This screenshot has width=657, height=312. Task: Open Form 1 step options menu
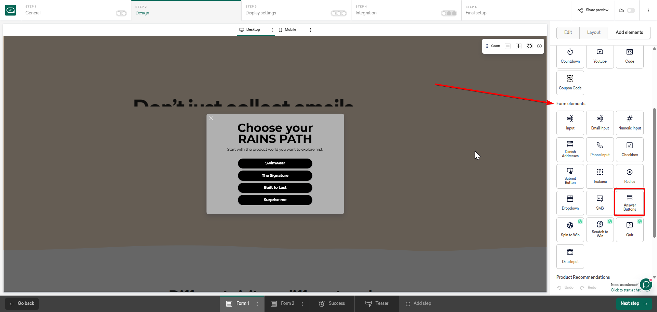coord(257,304)
